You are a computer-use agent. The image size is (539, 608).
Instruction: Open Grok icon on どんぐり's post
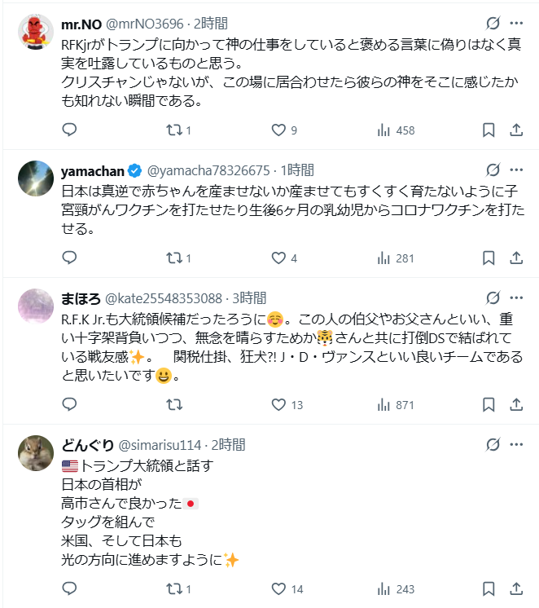pos(493,445)
